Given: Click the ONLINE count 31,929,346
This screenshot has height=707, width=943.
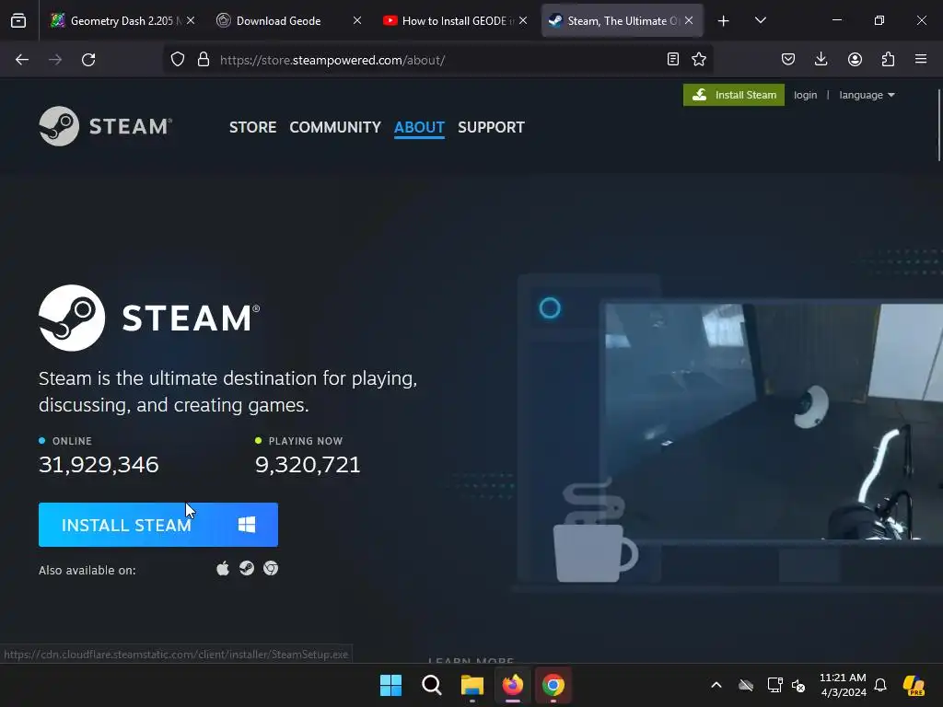Looking at the screenshot, I should click(99, 464).
